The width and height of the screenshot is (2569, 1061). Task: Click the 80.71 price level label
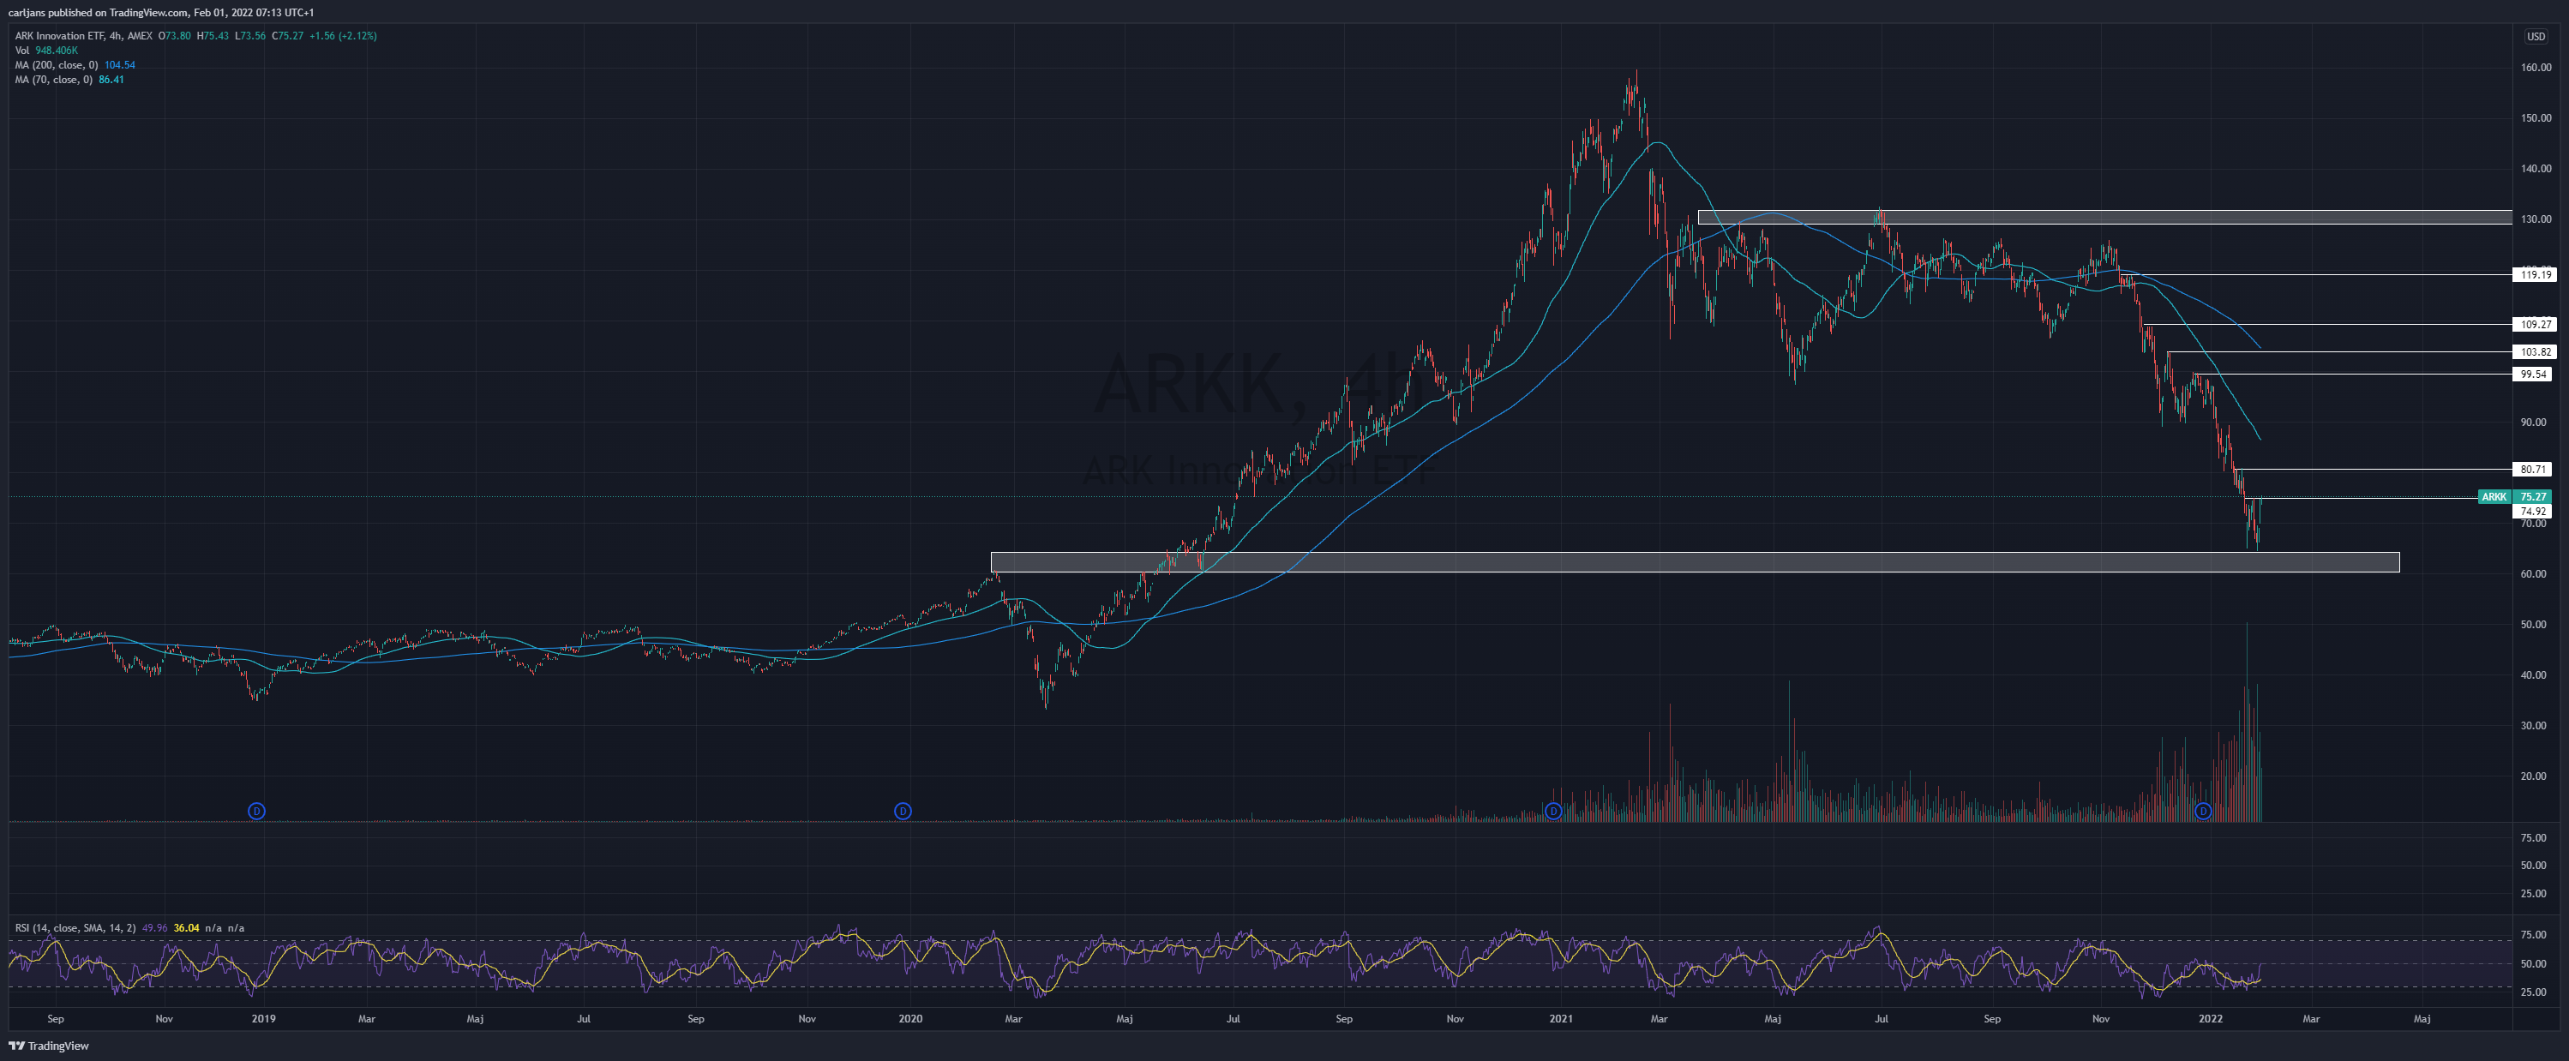(2534, 469)
